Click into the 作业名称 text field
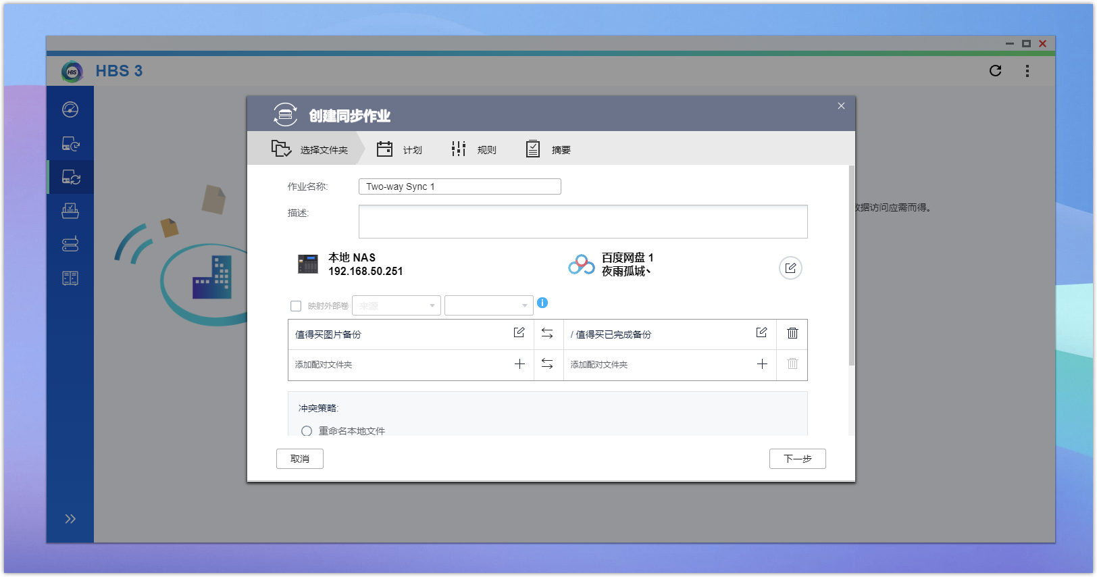This screenshot has width=1097, height=577. 459,186
